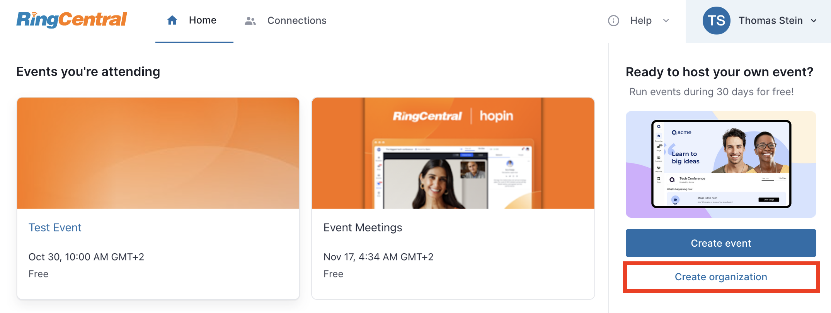Click the Create event button
This screenshot has height=313, width=831.
[721, 243]
